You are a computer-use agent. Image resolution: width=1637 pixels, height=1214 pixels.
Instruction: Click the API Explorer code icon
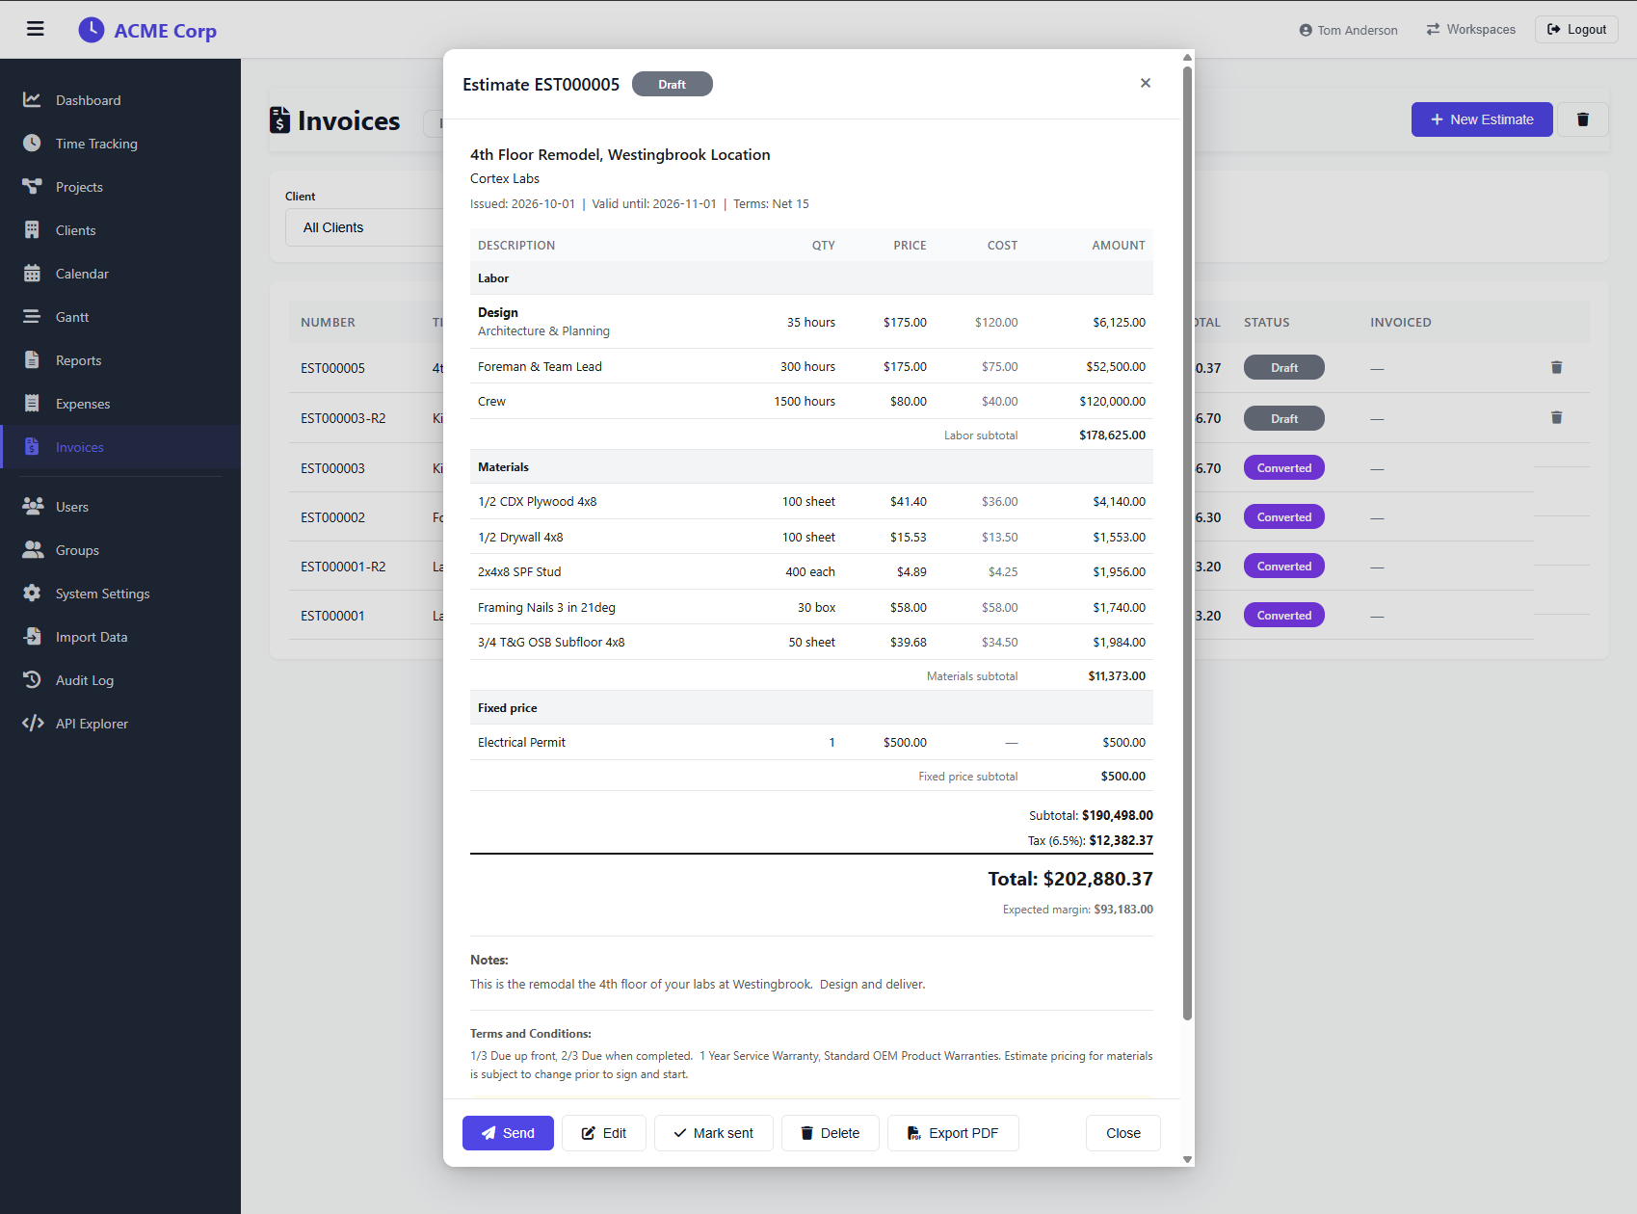[x=33, y=724]
